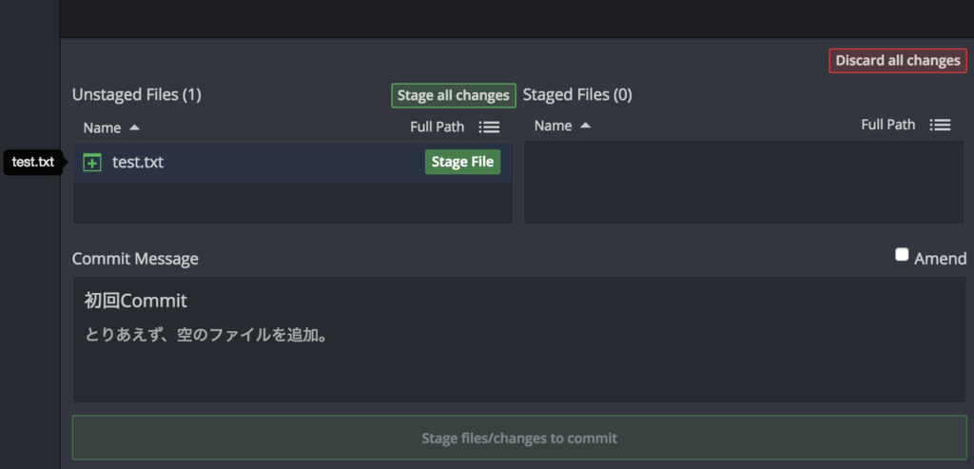Click the black test.txt tooltip label
Viewport: 974px width, 469px height.
pyautogui.click(x=33, y=163)
